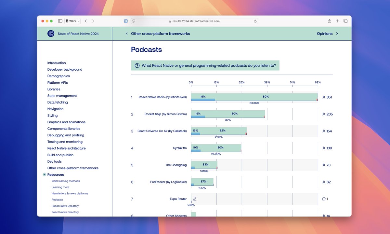Open Newsletters & news platforms subsection

coord(70,193)
